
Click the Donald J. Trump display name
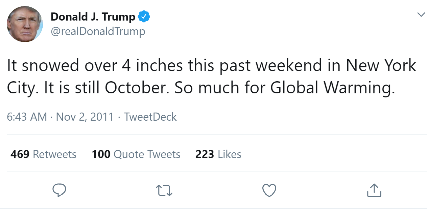[x=93, y=17]
